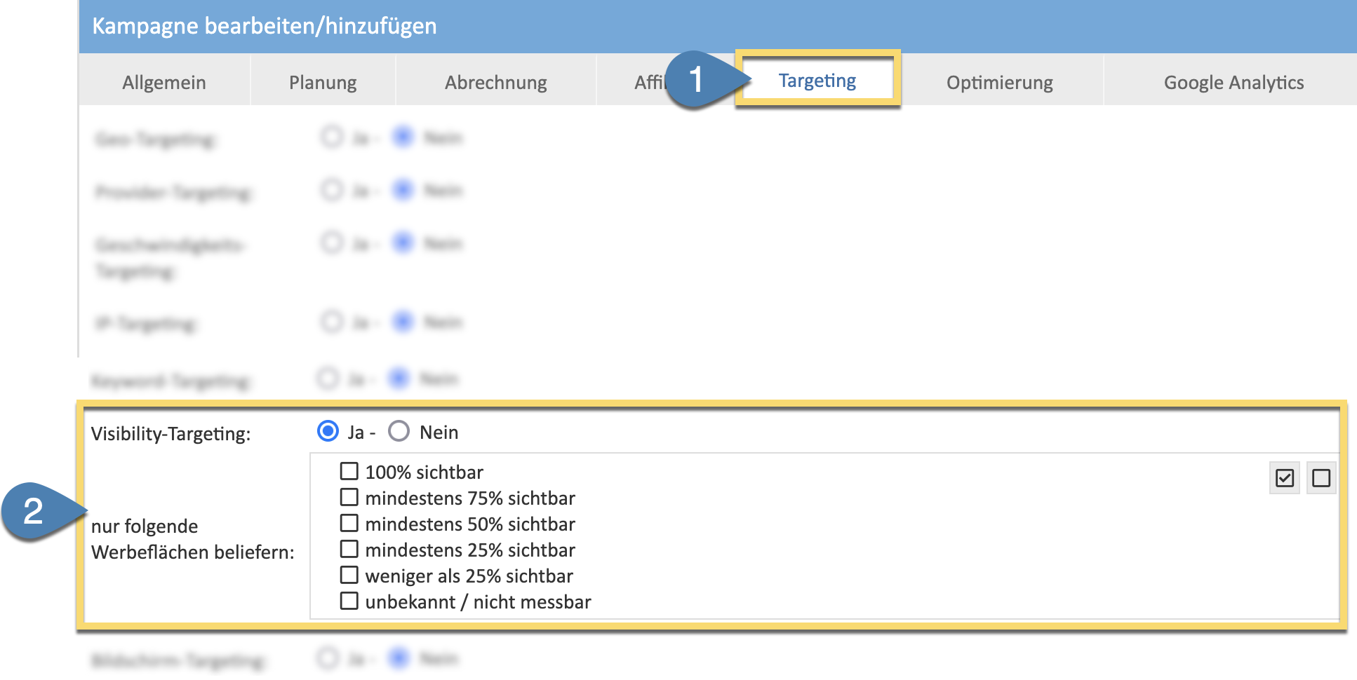
Task: Tick unbekannt / nicht messbar checkbox
Action: point(349,601)
